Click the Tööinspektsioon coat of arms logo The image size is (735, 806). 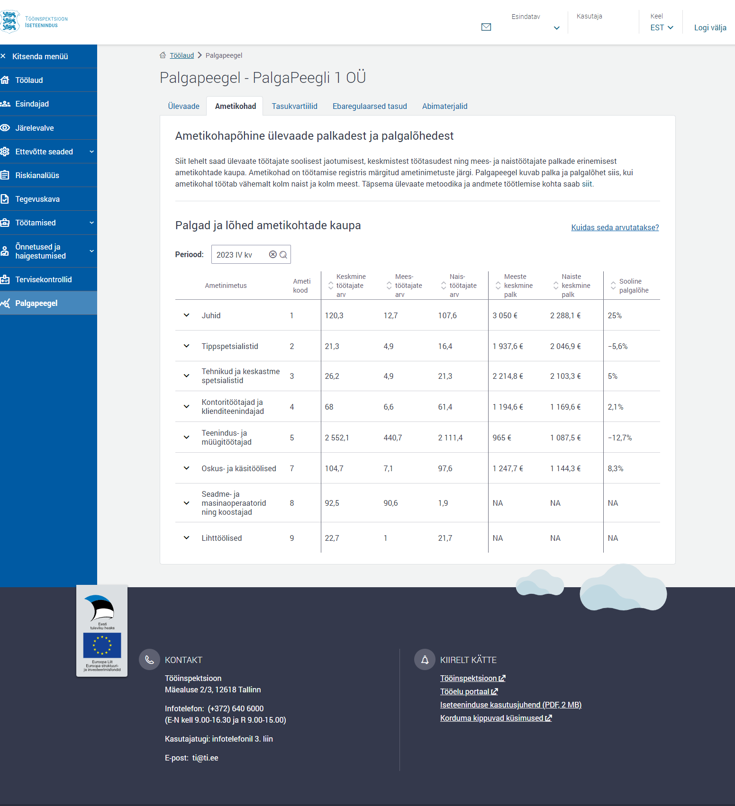click(x=9, y=22)
